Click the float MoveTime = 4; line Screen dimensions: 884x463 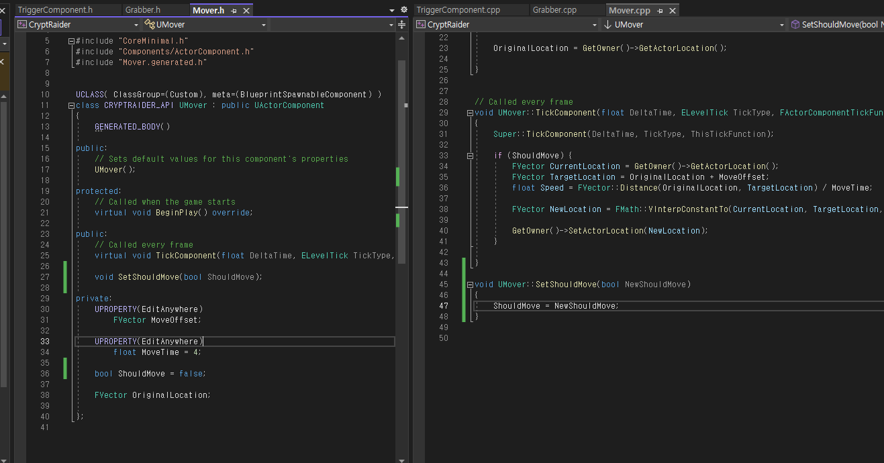pos(158,352)
